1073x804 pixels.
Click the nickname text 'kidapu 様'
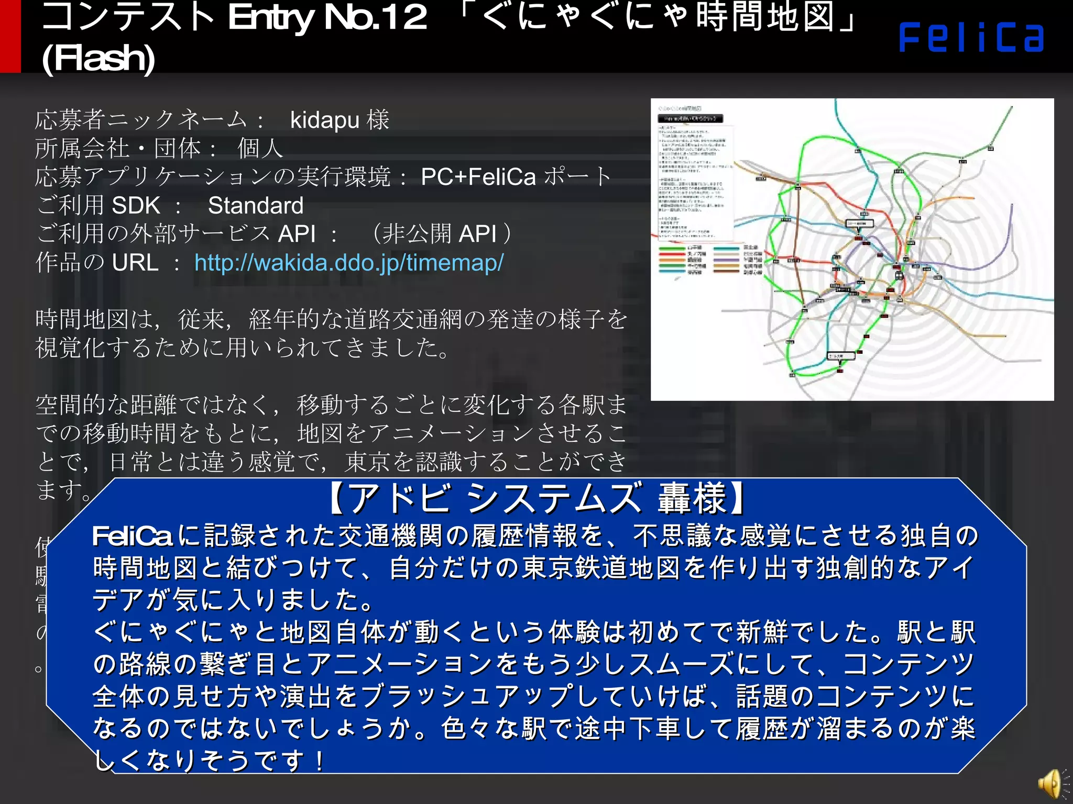tap(340, 120)
